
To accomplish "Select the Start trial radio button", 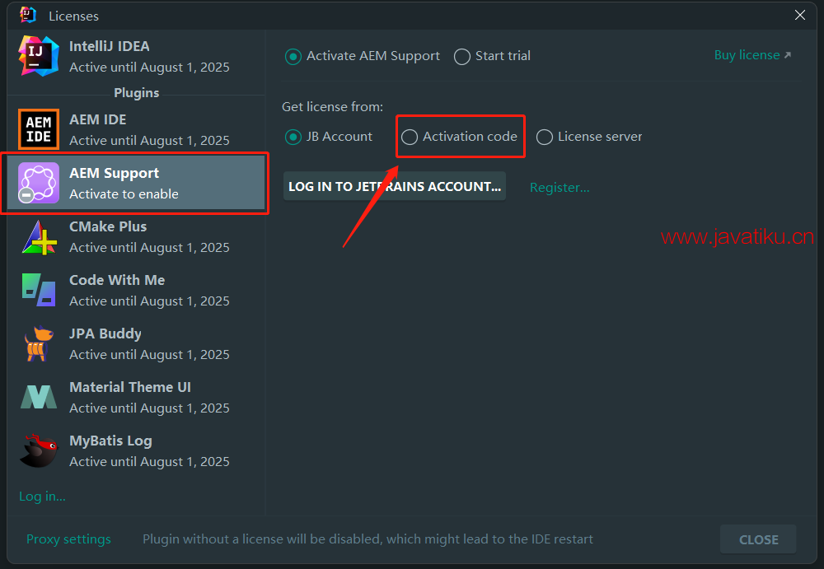I will click(462, 56).
